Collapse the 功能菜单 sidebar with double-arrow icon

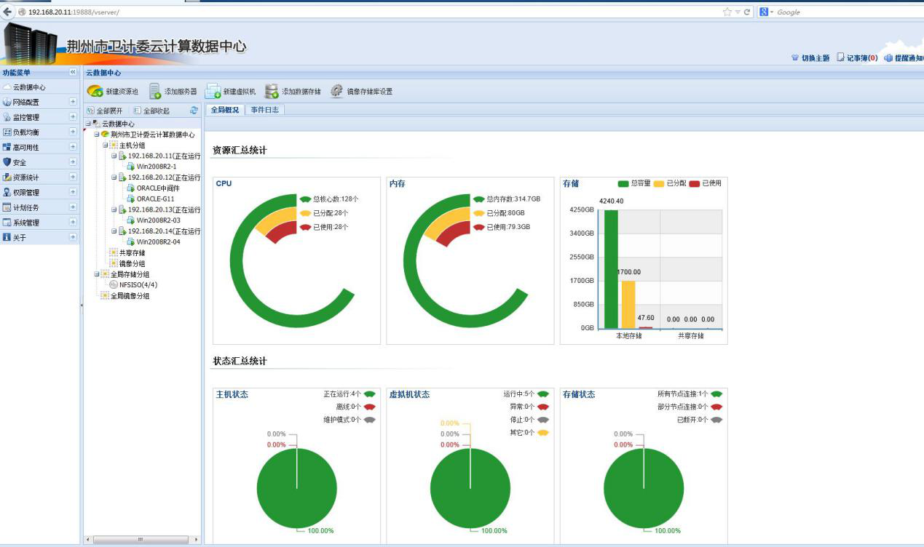point(73,73)
